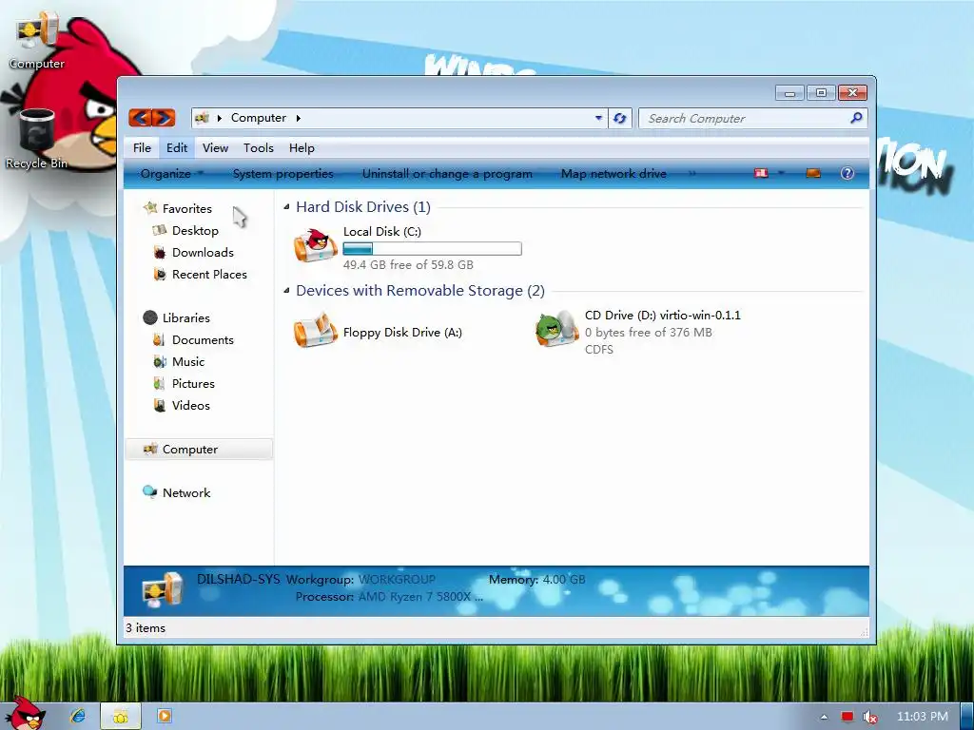Select Favorites in navigation pane
974x730 pixels.
187,208
